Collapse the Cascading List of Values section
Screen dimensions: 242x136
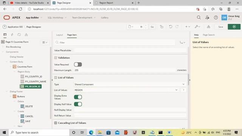point(56,123)
